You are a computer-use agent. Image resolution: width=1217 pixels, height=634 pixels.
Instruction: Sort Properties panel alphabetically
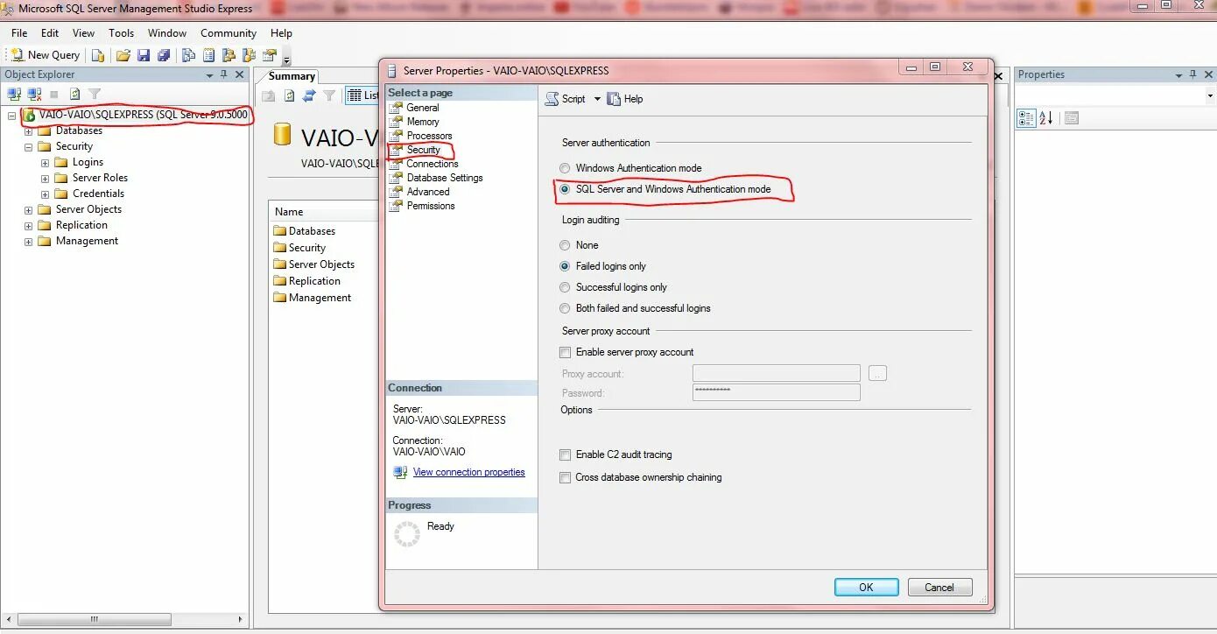pyautogui.click(x=1046, y=118)
